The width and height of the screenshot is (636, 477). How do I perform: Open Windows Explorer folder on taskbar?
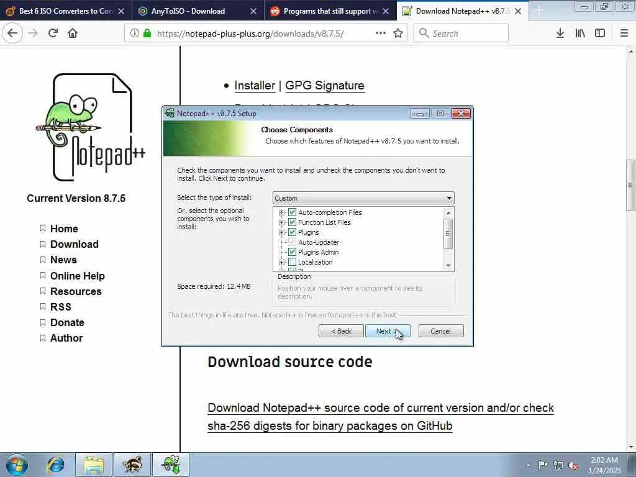point(94,465)
